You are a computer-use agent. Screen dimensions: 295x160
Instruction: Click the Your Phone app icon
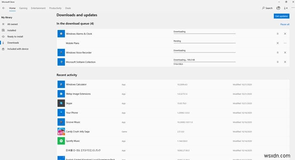[x=61, y=112]
